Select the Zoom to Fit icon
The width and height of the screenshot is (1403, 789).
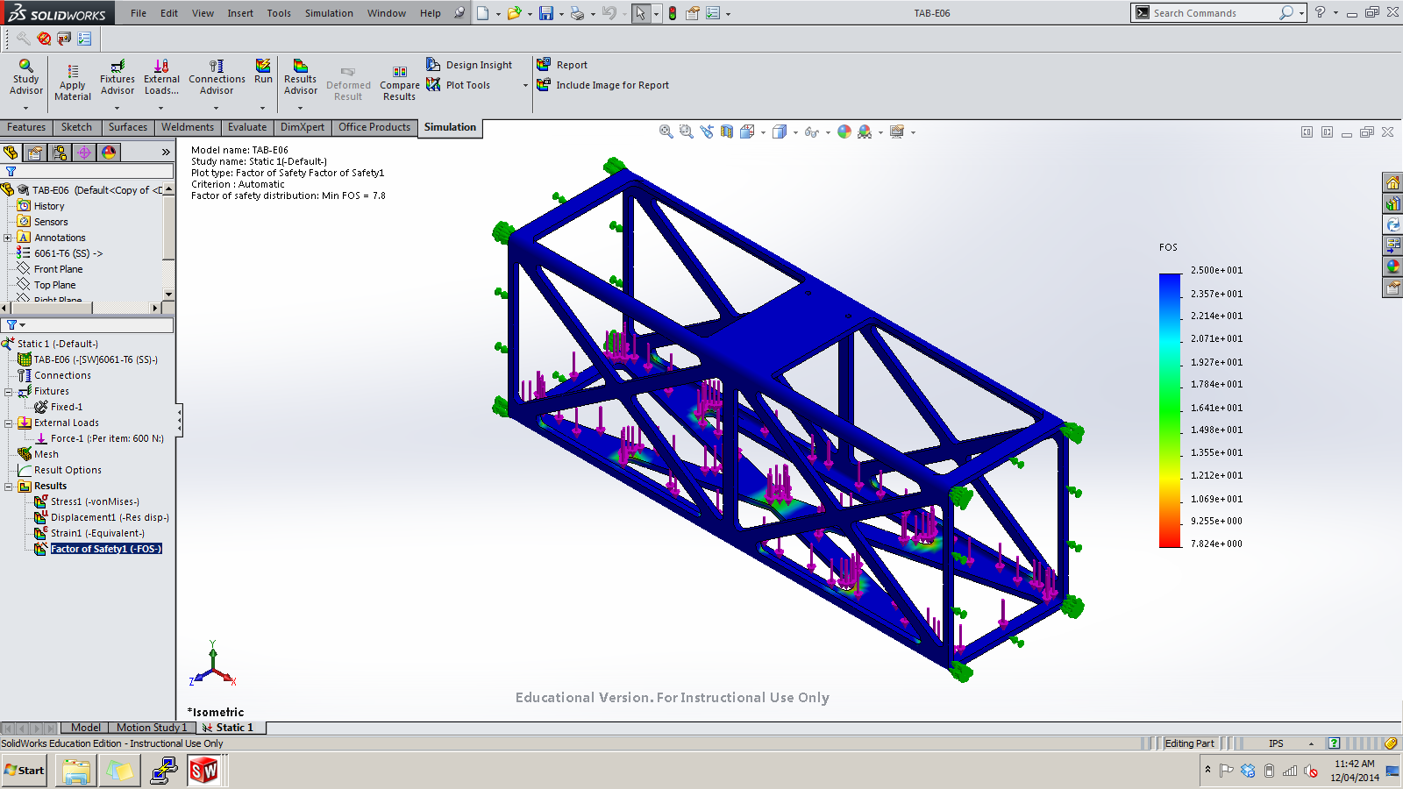click(x=665, y=131)
